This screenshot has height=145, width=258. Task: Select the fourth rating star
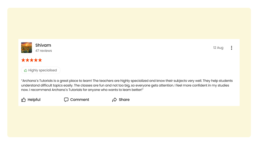click(x=36, y=60)
